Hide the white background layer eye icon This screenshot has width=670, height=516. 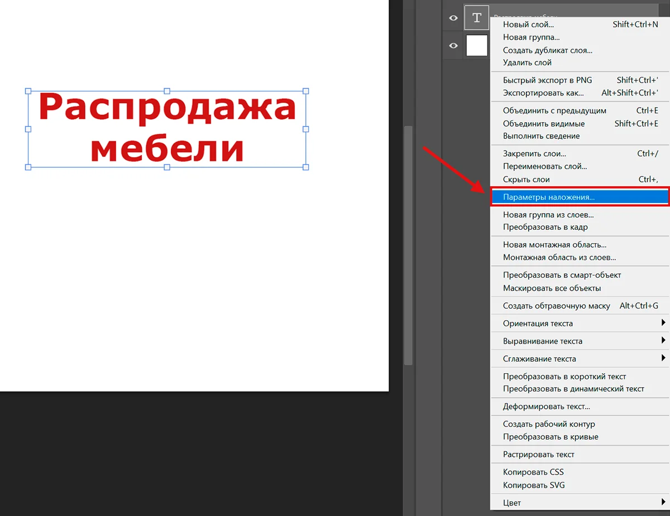tap(453, 46)
